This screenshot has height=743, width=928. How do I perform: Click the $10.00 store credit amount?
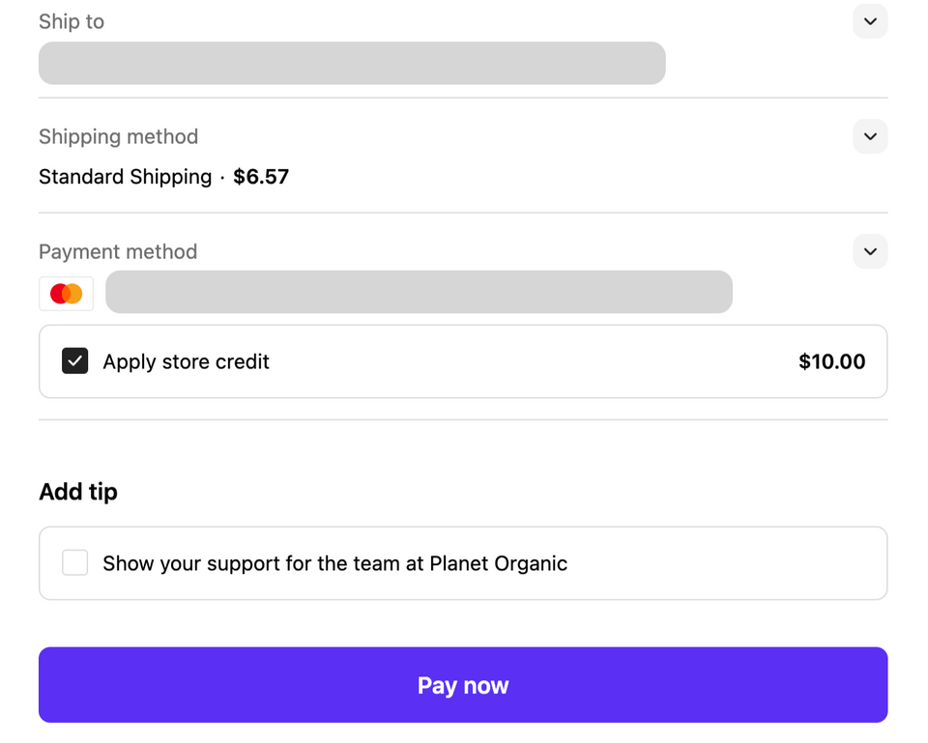pos(831,361)
